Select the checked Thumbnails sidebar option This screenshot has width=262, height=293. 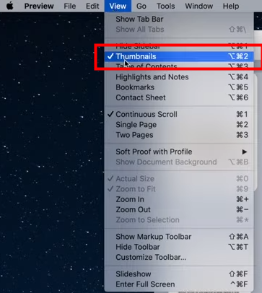coord(179,56)
